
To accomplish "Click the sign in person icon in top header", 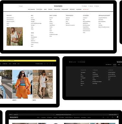I will [89, 6].
